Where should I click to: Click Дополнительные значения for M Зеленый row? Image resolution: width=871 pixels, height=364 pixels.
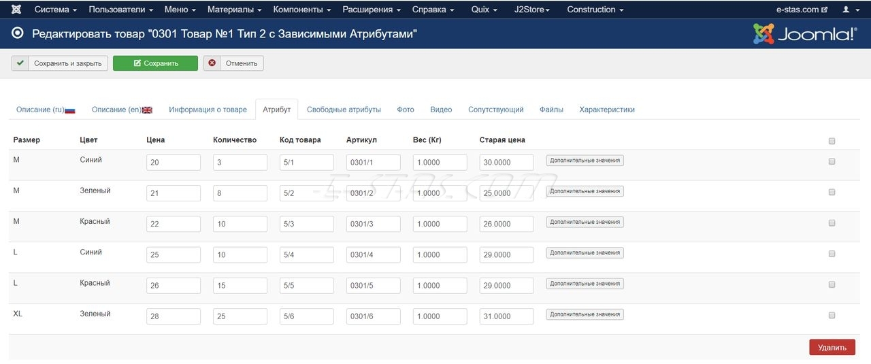click(585, 191)
